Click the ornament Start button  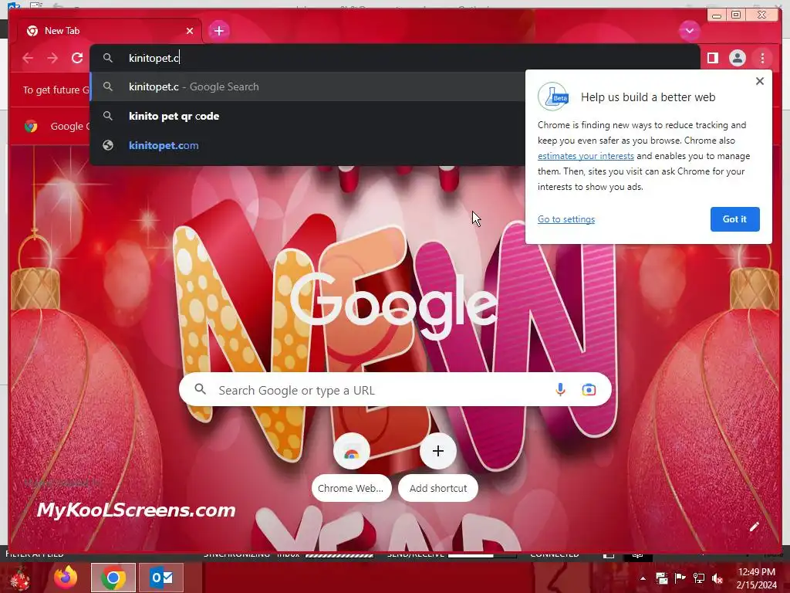19,579
